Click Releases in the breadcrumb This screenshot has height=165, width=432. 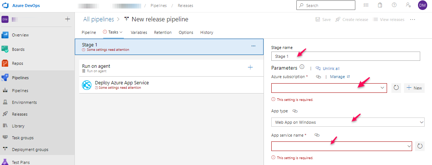click(x=185, y=6)
